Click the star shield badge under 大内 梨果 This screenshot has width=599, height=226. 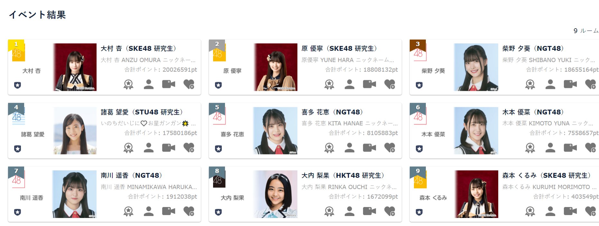pyautogui.click(x=218, y=212)
